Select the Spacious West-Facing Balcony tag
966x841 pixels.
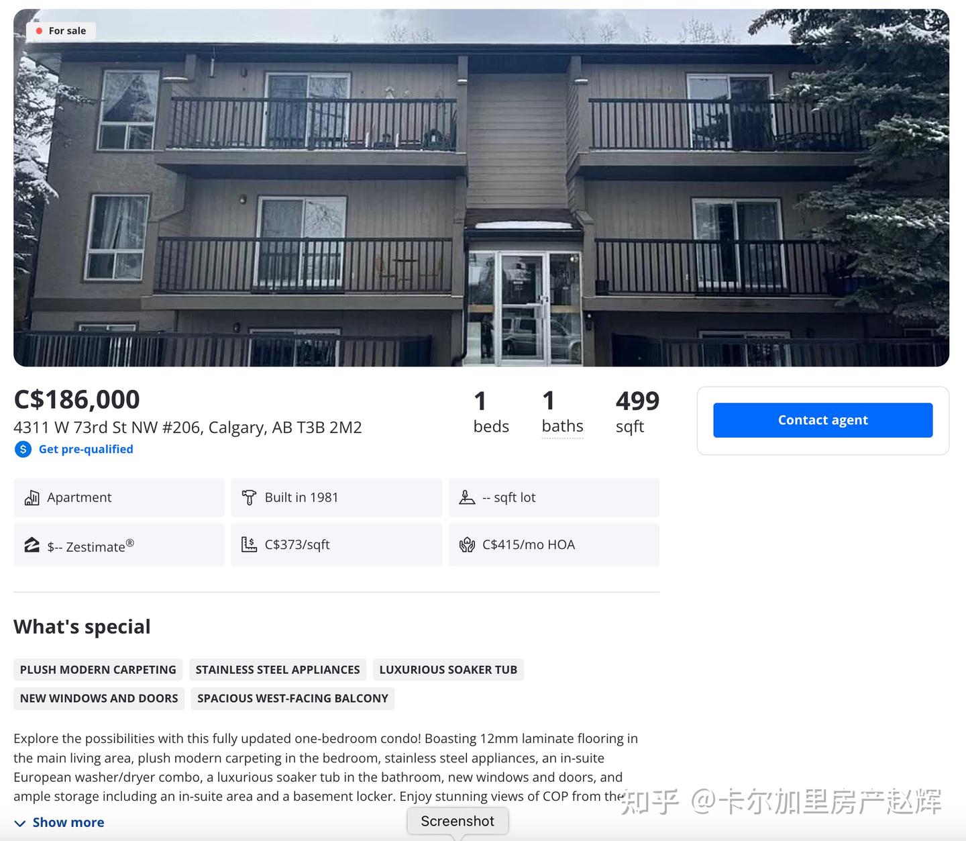pyautogui.click(x=292, y=698)
